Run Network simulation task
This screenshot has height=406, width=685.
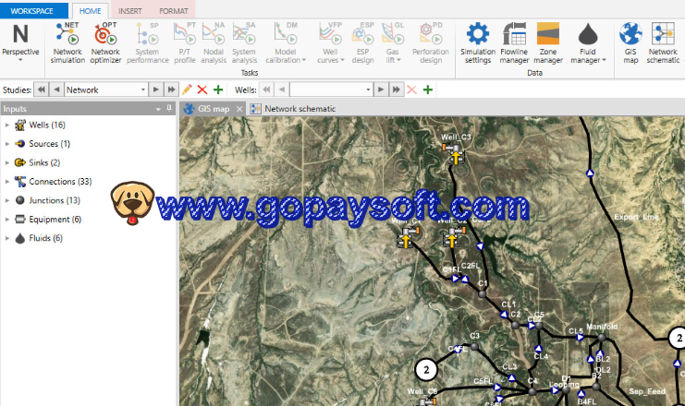pyautogui.click(x=67, y=42)
